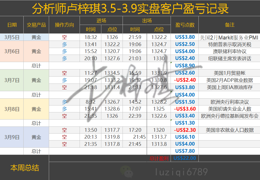Image resolution: width=260 pixels, height=180 pixels.
Task: Click the US$6.10 profit cell
Action: coord(185,137)
